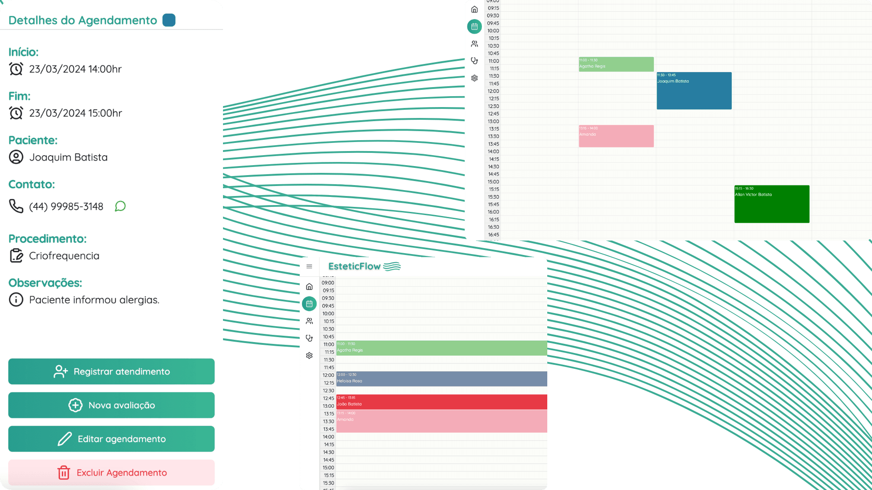
Task: Open stethoscope icon in lower calendar sidebar
Action: tap(309, 338)
